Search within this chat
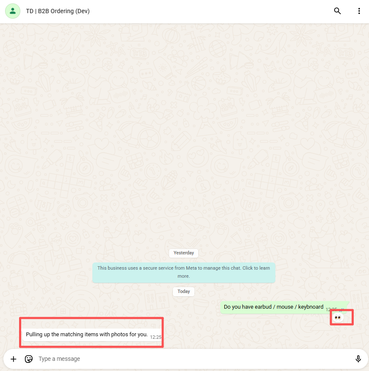The image size is (369, 371). (x=337, y=11)
